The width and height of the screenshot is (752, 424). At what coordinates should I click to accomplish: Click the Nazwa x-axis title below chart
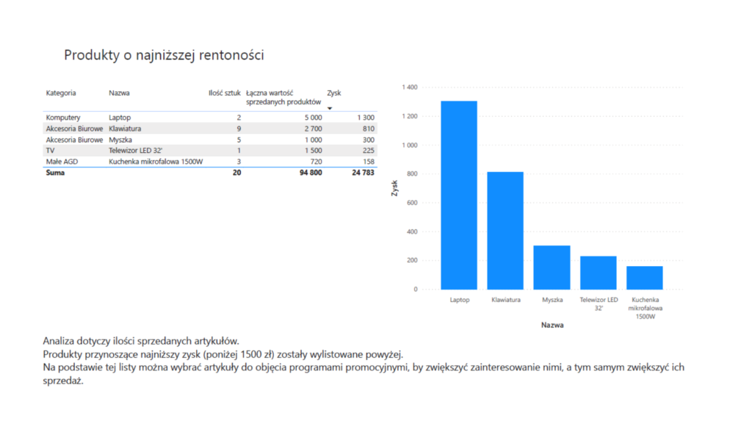pos(552,324)
